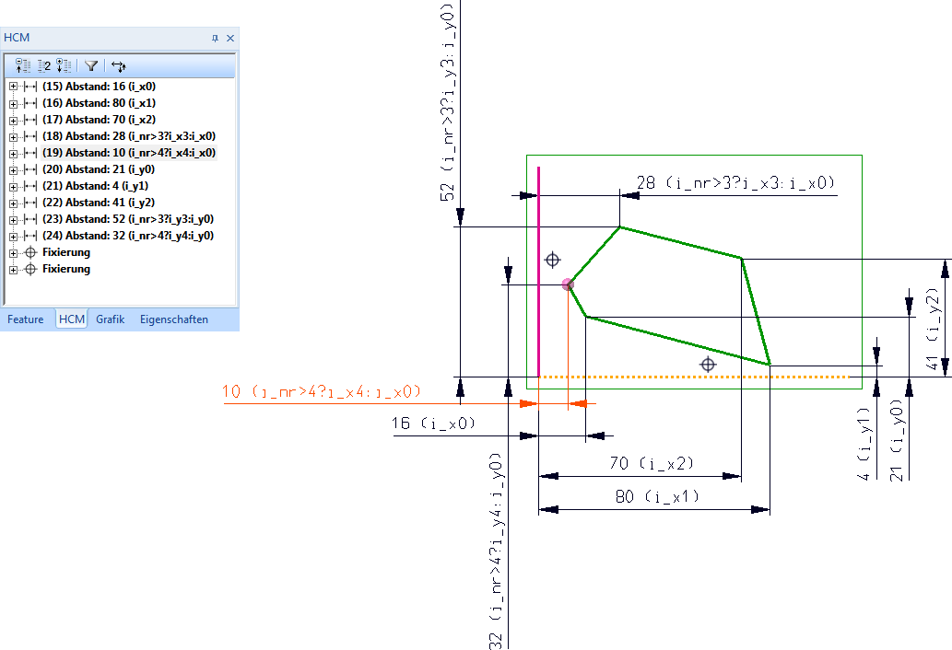This screenshot has height=650, width=952.
Task: Collapse all HCM tree entries icon
Action: (23, 65)
